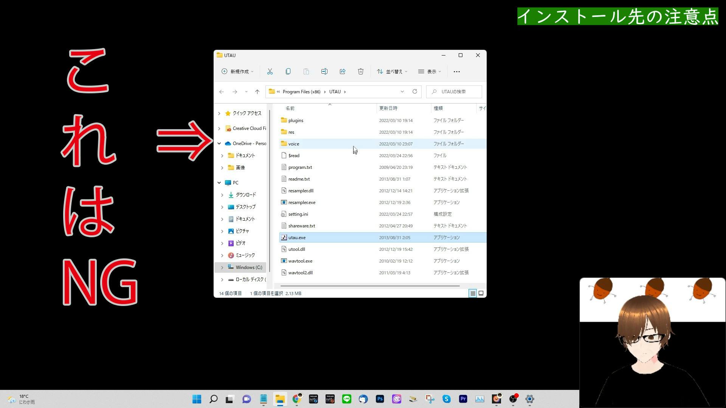Click the Refresh icon beside address bar
726x408 pixels.
415,91
